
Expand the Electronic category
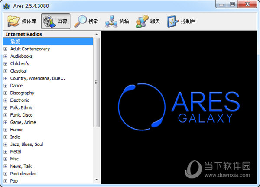point(6,100)
